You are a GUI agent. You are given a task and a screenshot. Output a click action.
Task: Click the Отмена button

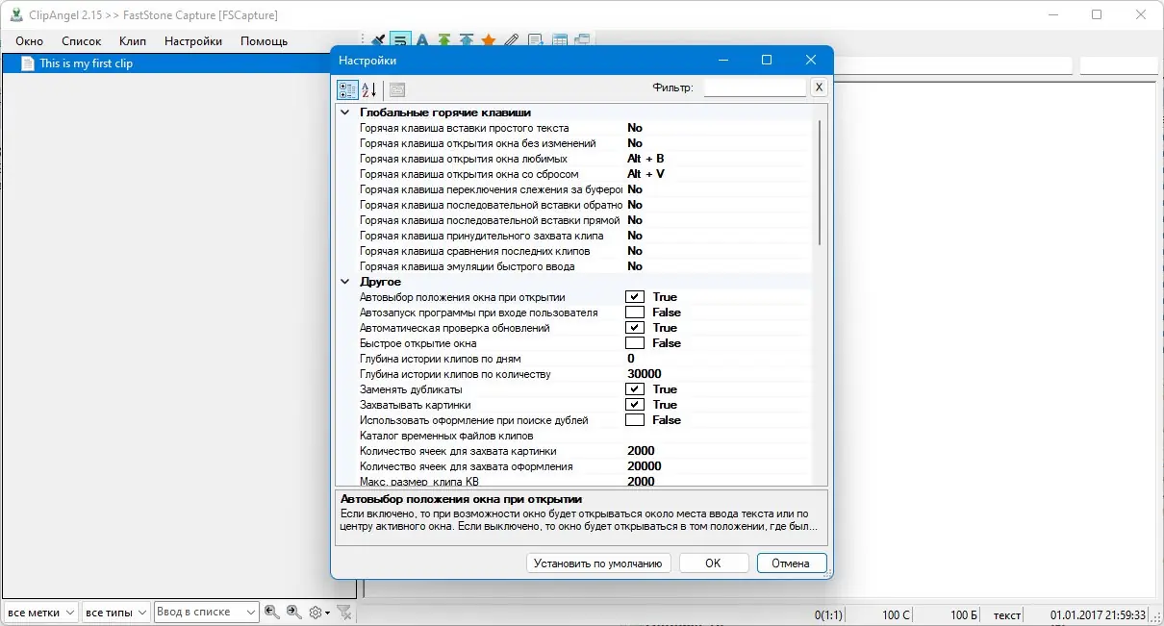791,563
